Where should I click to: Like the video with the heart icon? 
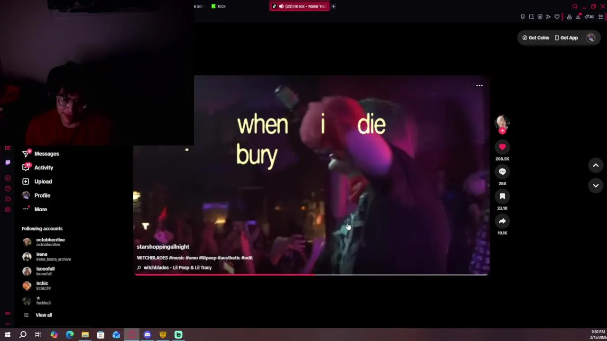click(x=502, y=147)
